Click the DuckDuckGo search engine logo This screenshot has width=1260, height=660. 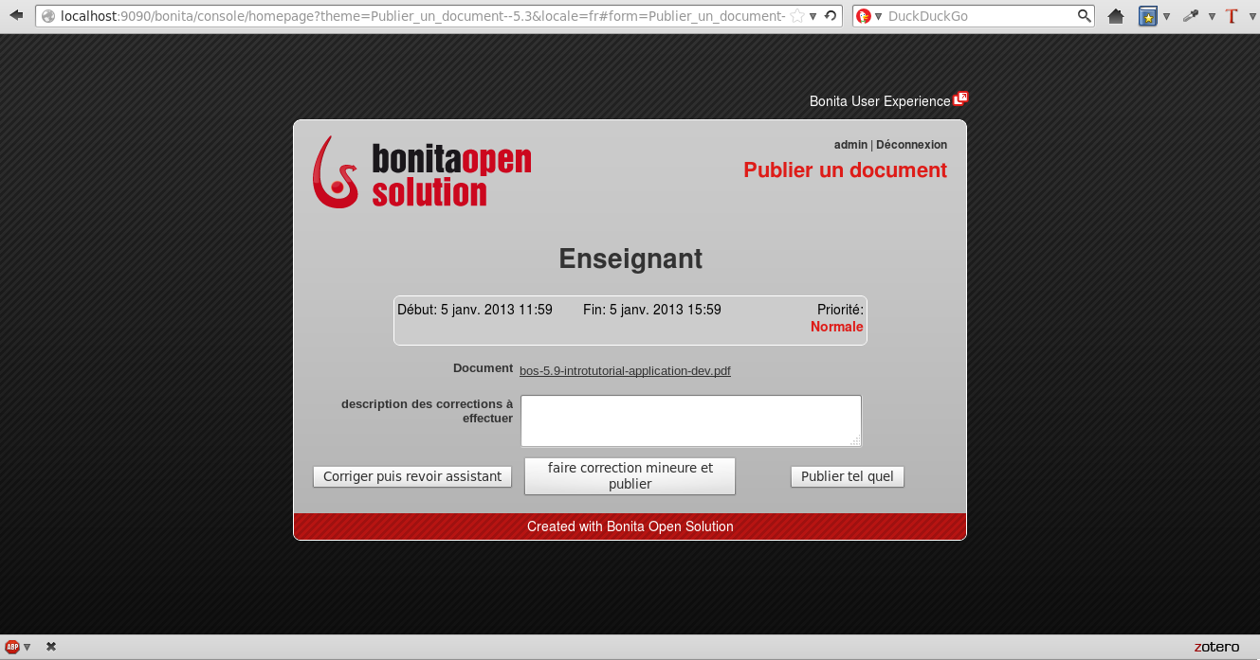863,16
